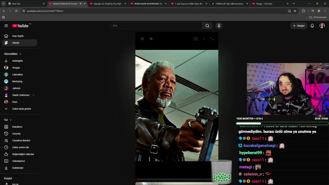Pause the playing Short
Viewport: 329px width, 185px height.
pos(142,39)
